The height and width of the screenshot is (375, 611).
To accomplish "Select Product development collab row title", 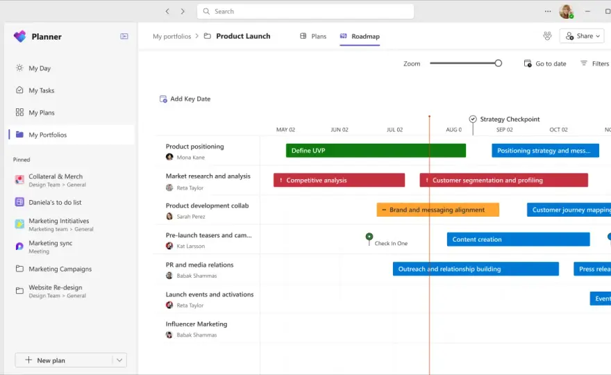I will [x=207, y=206].
